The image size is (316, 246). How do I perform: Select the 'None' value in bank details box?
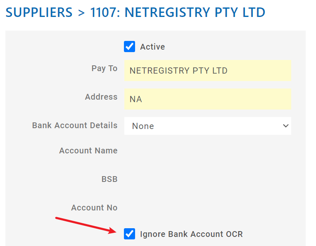(143, 126)
